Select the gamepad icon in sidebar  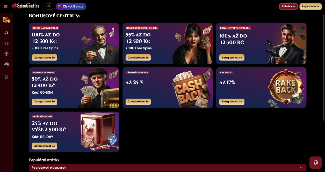point(6,64)
